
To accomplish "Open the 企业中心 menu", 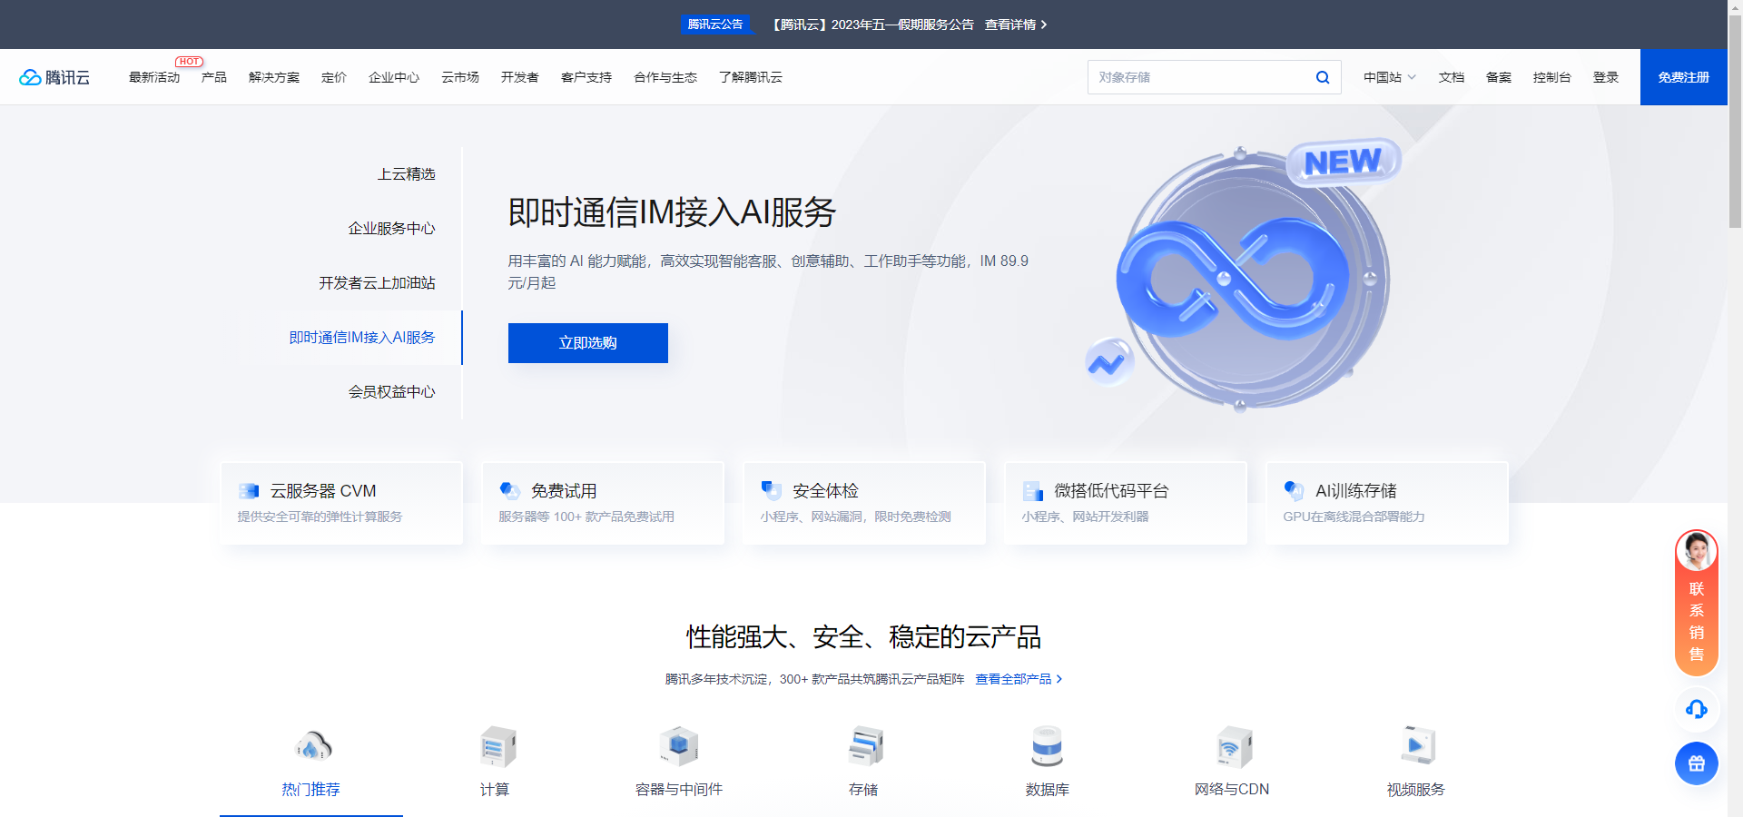I will [x=394, y=77].
